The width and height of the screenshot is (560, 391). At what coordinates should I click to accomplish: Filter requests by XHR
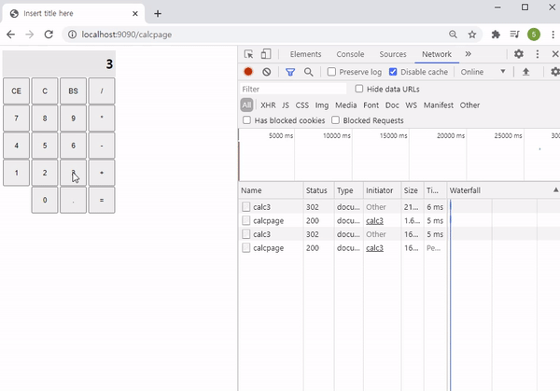268,105
